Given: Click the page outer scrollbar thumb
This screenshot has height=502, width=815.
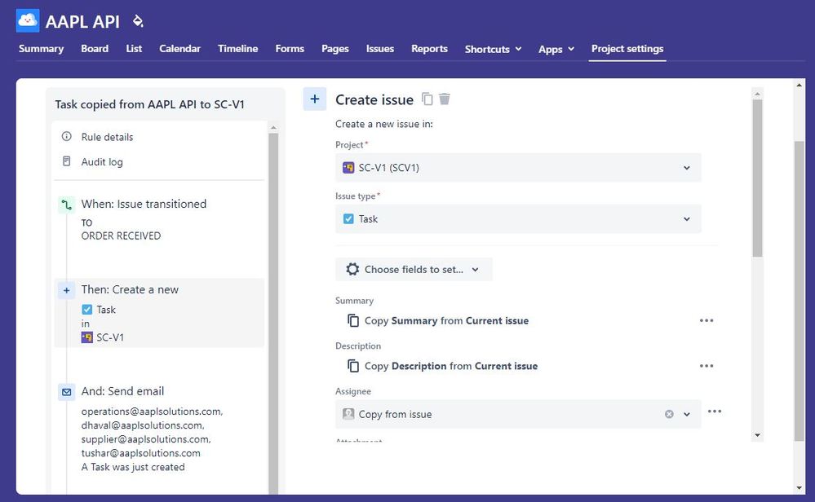Looking at the screenshot, I should (x=799, y=291).
